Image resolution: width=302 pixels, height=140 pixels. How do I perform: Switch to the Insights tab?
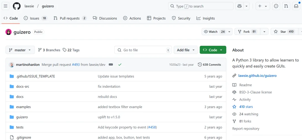(x=206, y=18)
